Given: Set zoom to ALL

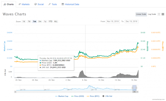Looking at the screenshot, I should 56,22.
